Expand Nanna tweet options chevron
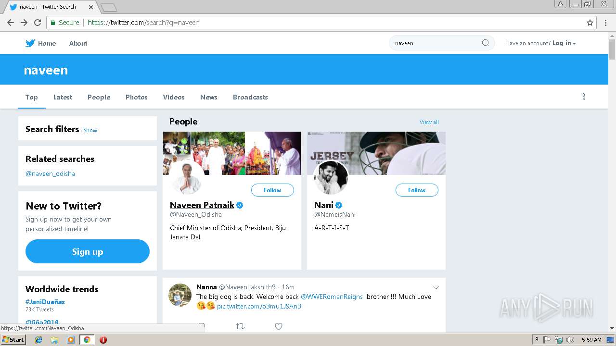The image size is (616, 346). (x=436, y=288)
